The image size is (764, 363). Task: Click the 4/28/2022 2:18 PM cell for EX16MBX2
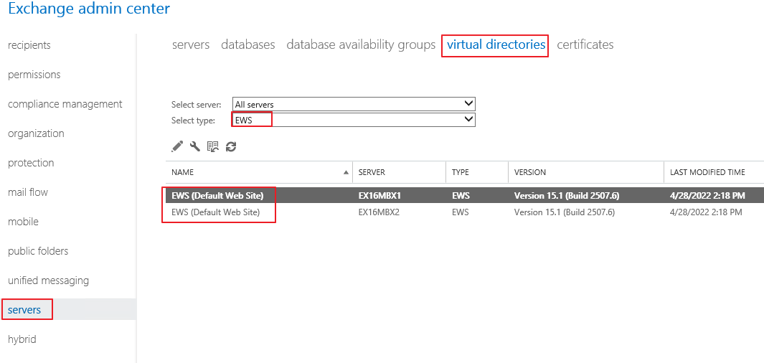point(706,212)
